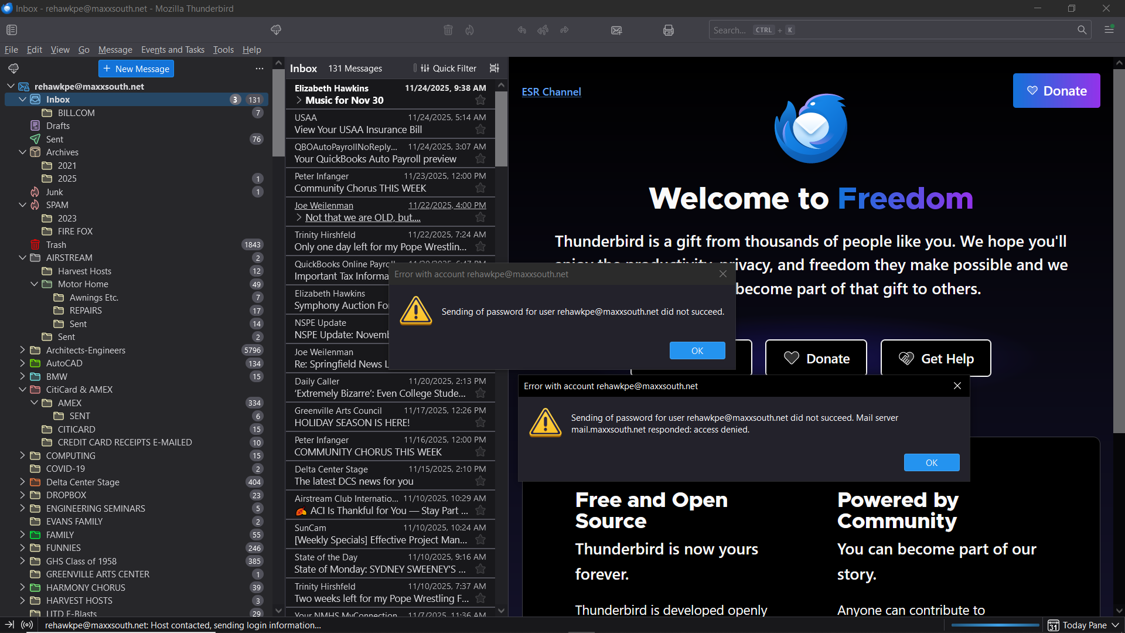The width and height of the screenshot is (1125, 633).
Task: Star the USAA Insurance Bill message
Action: pyautogui.click(x=480, y=130)
